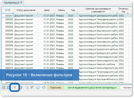
Task: Select ID cell 000006
Action: [x=8, y=34]
